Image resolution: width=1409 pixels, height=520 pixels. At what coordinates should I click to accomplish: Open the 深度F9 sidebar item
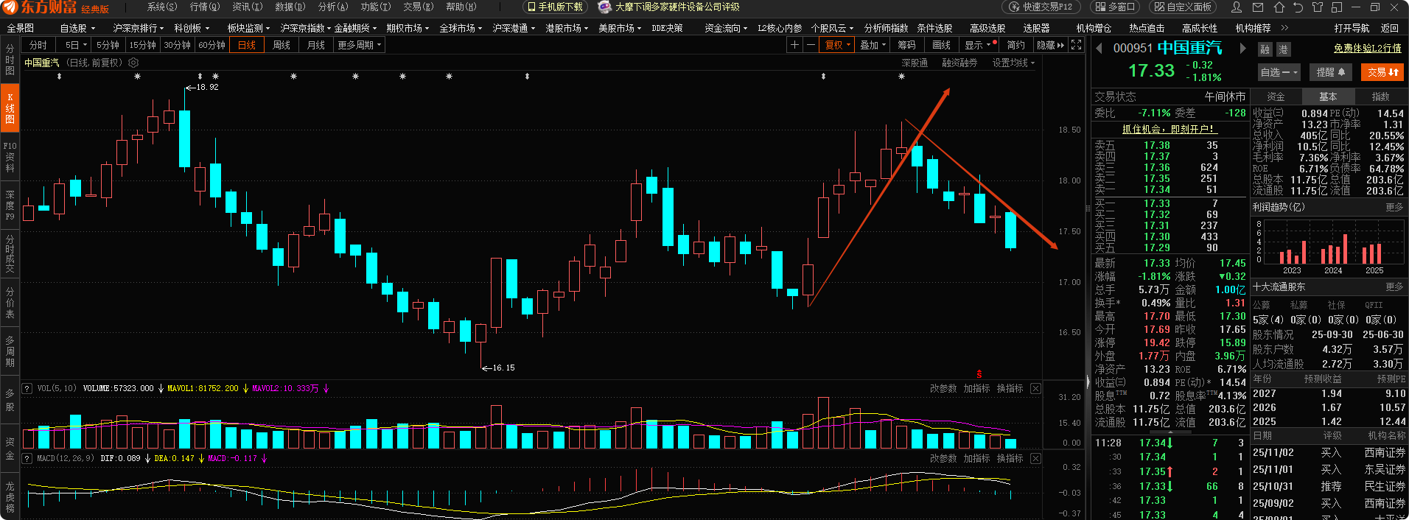pos(10,205)
